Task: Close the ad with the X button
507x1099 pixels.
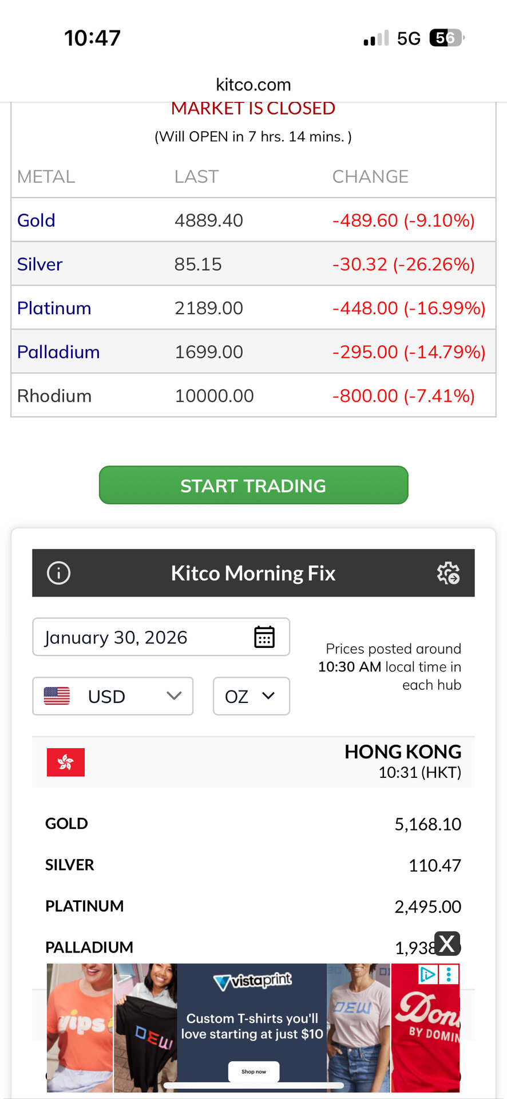Action: pyautogui.click(x=447, y=943)
